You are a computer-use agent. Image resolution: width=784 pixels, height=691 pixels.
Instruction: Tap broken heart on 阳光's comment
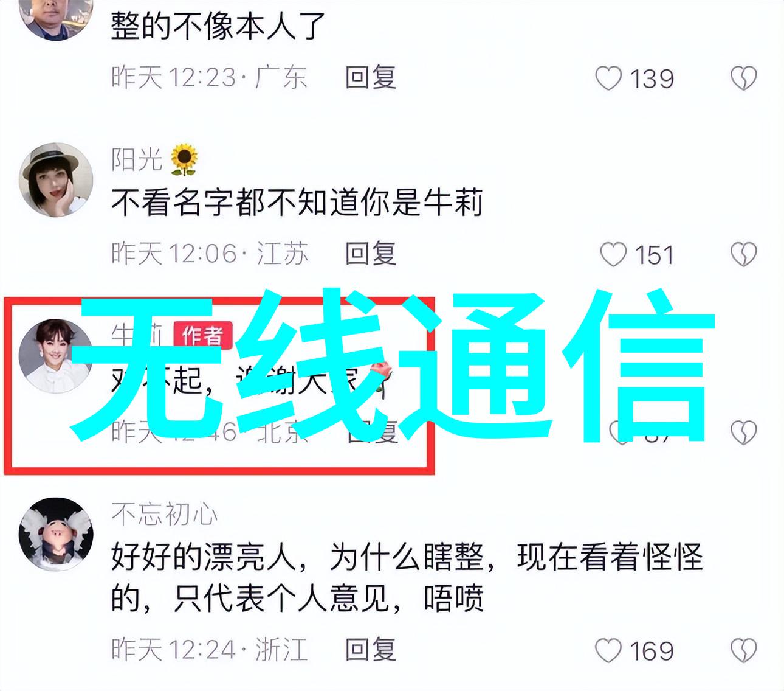tap(743, 255)
